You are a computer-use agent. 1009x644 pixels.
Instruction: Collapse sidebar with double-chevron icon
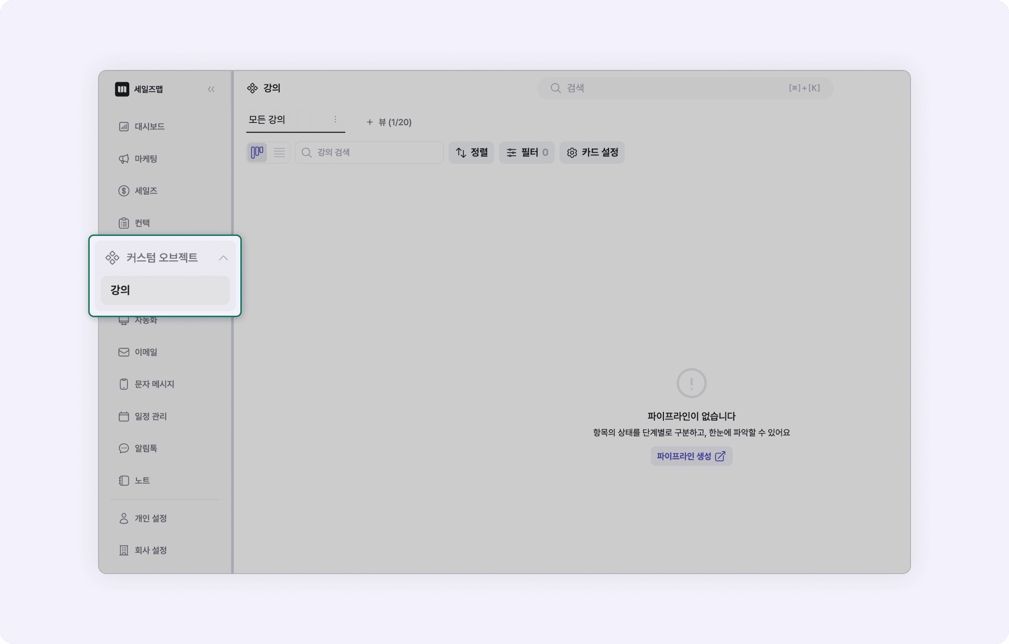(211, 89)
